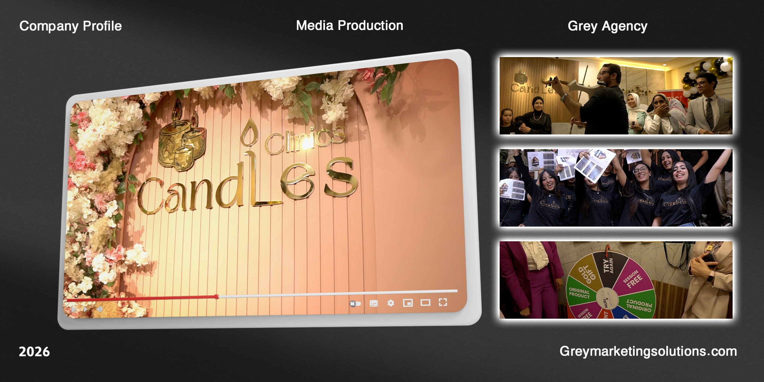Click the 2026 year label
This screenshot has width=764, height=382.
[34, 352]
